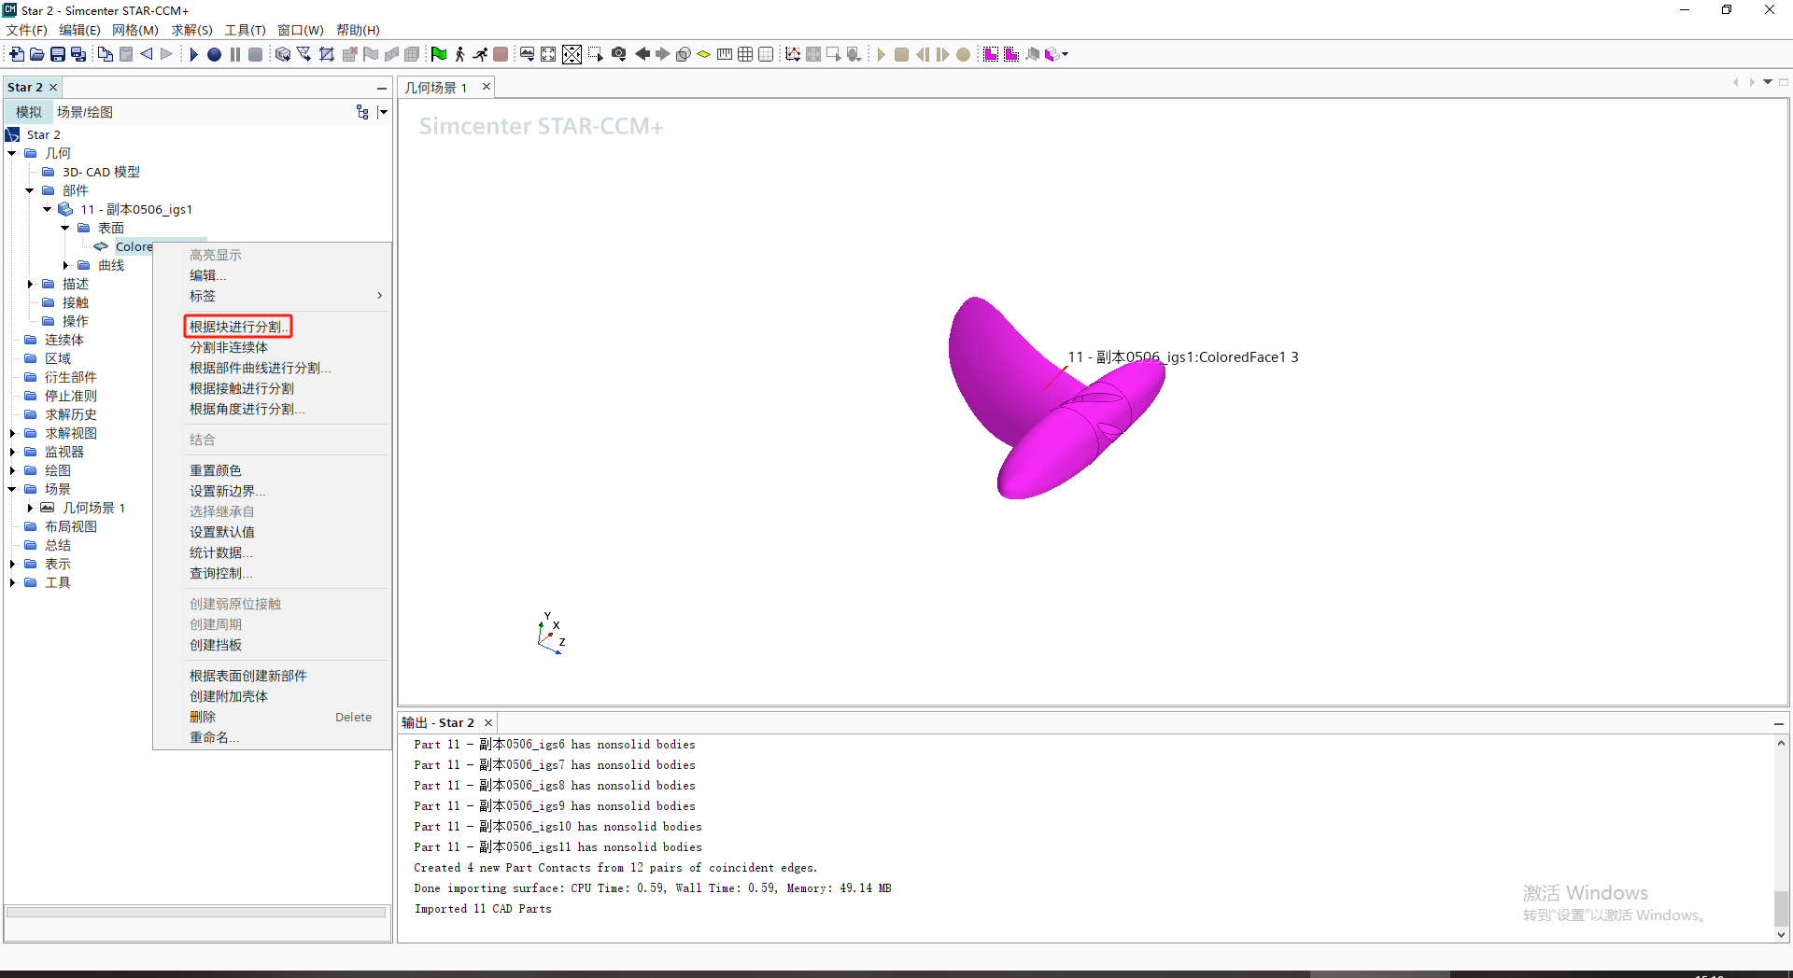The image size is (1793, 978).
Task: Open the magenta 3D part dropdown icon
Action: 1056,54
